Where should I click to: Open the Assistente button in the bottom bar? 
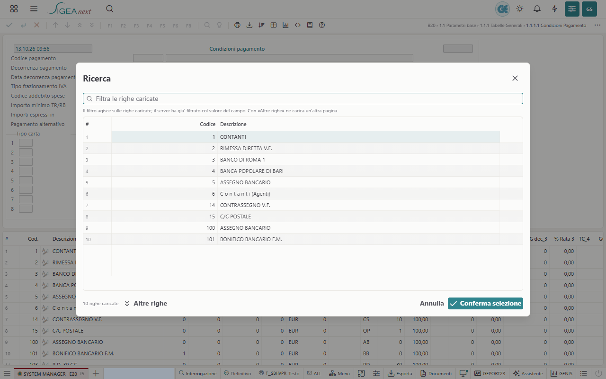527,373
